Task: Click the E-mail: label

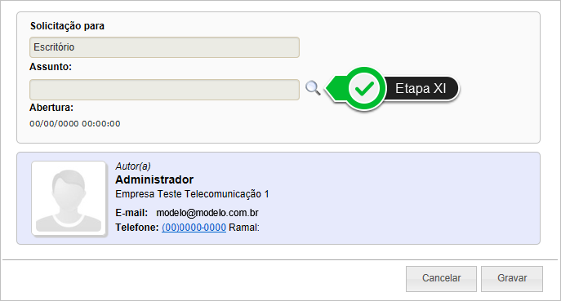Action: point(131,213)
